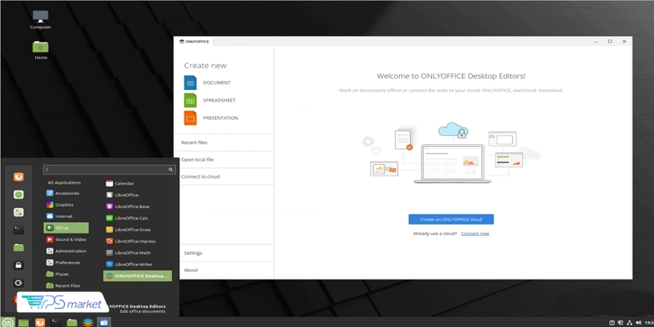Focus the application menu search field
This screenshot has height=327, width=654.
[x=109, y=170]
